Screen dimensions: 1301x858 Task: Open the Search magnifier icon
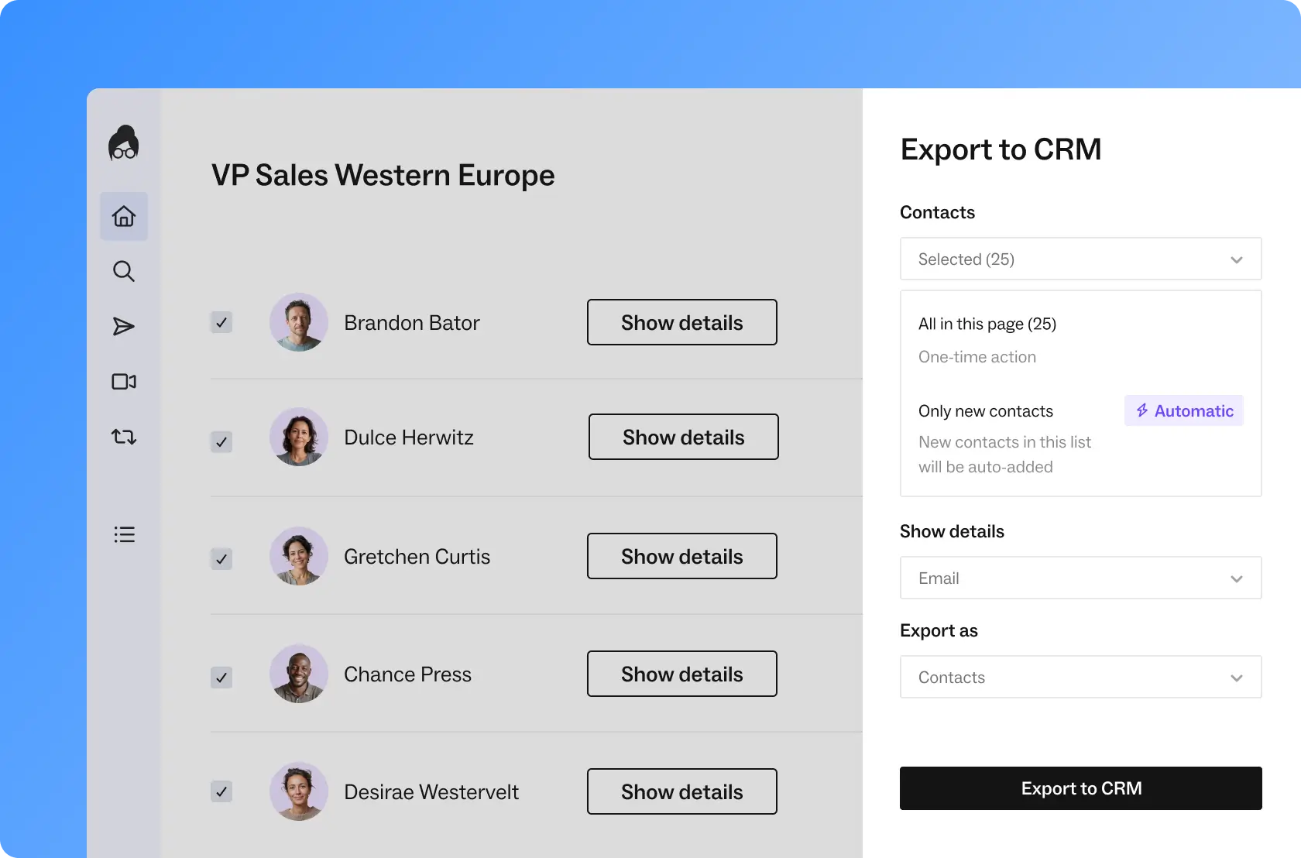[124, 271]
